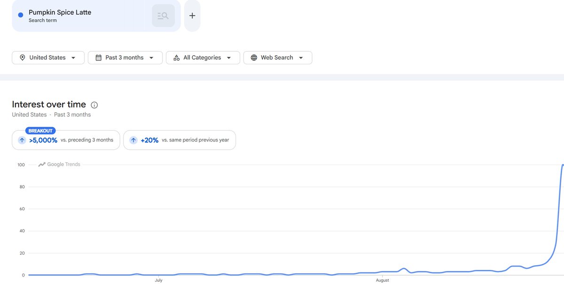Click the Pumpkin Spice Latte search term text
Viewport: 564px width, 284px height.
point(60,12)
